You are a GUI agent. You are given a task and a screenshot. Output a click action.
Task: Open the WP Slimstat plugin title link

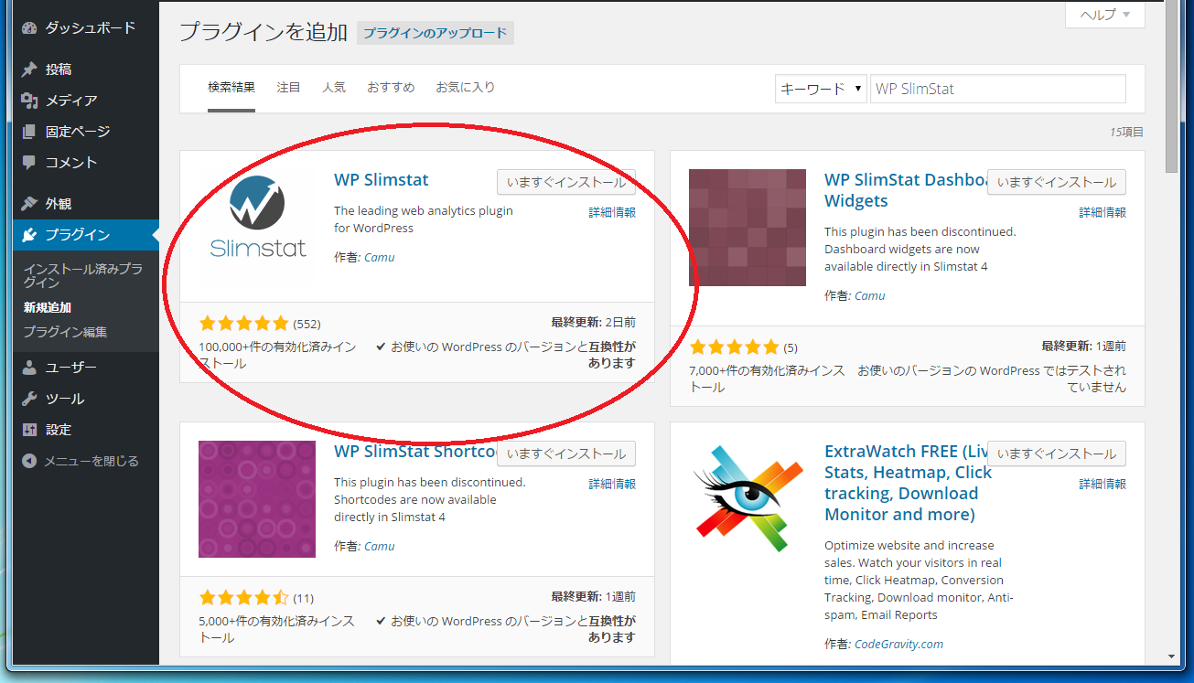pos(382,180)
